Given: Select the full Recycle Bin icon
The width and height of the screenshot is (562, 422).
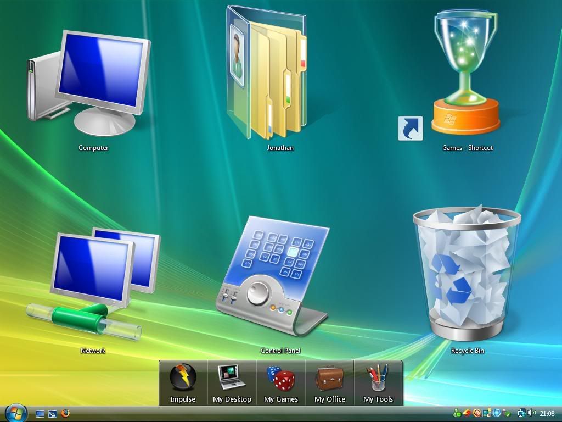Looking at the screenshot, I should 467,274.
